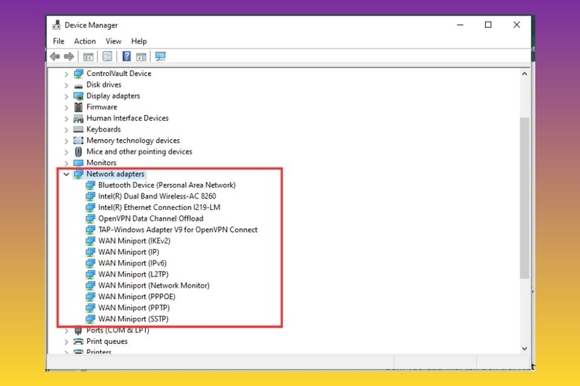Expand the Keyboards node

[66, 130]
